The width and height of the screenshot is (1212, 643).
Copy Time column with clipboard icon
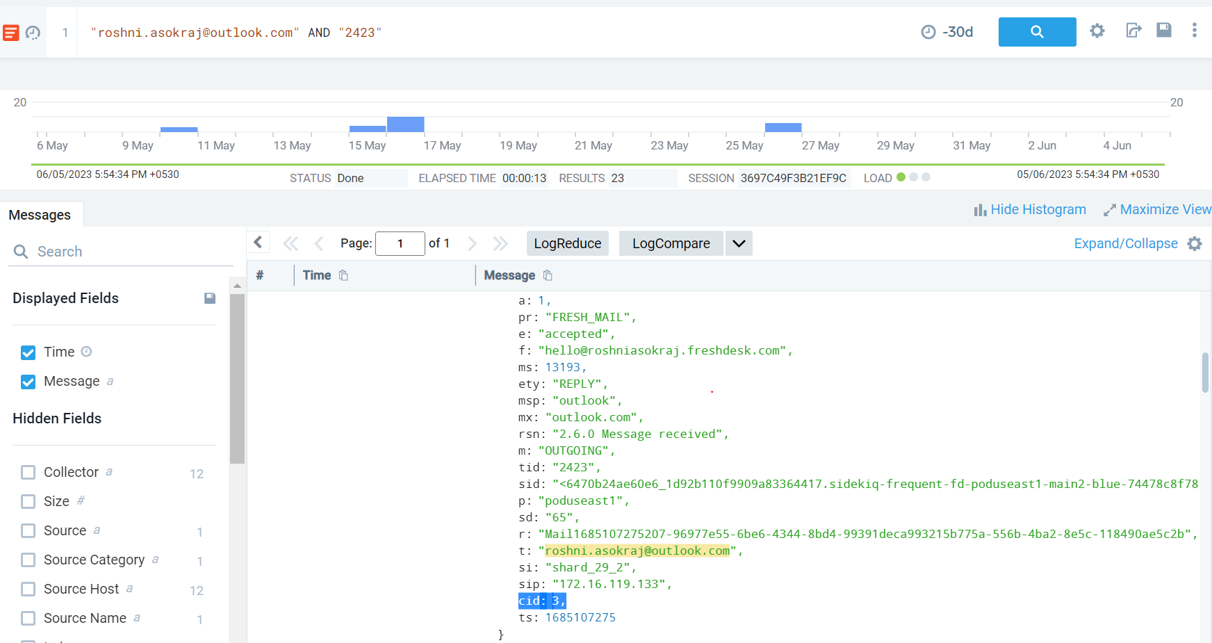click(343, 275)
